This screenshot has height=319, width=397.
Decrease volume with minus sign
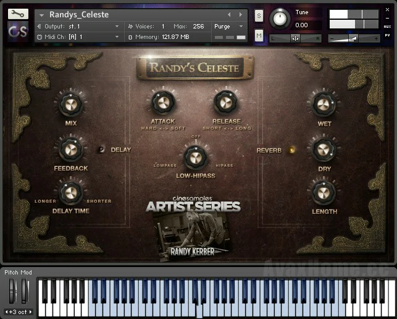click(332, 38)
